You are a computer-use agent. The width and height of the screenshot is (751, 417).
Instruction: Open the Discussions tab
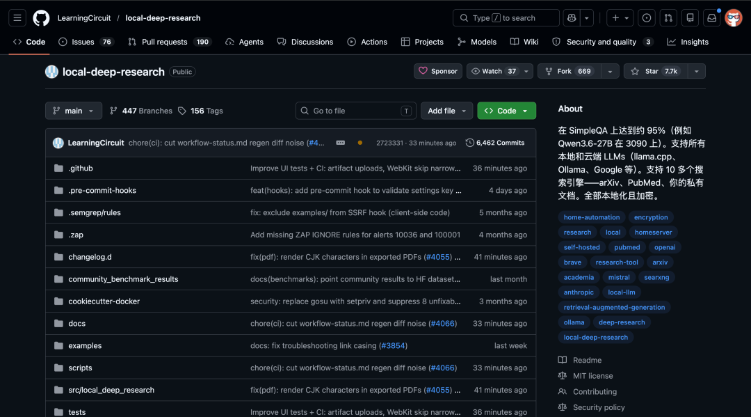pos(305,42)
